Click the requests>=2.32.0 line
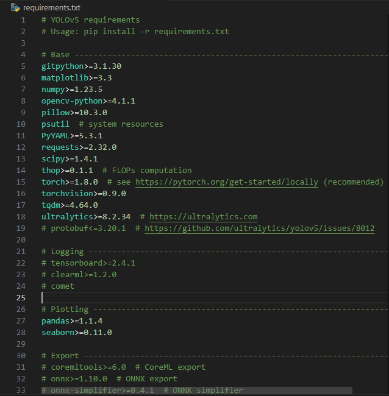This screenshot has height=396, width=389. pyautogui.click(x=79, y=147)
